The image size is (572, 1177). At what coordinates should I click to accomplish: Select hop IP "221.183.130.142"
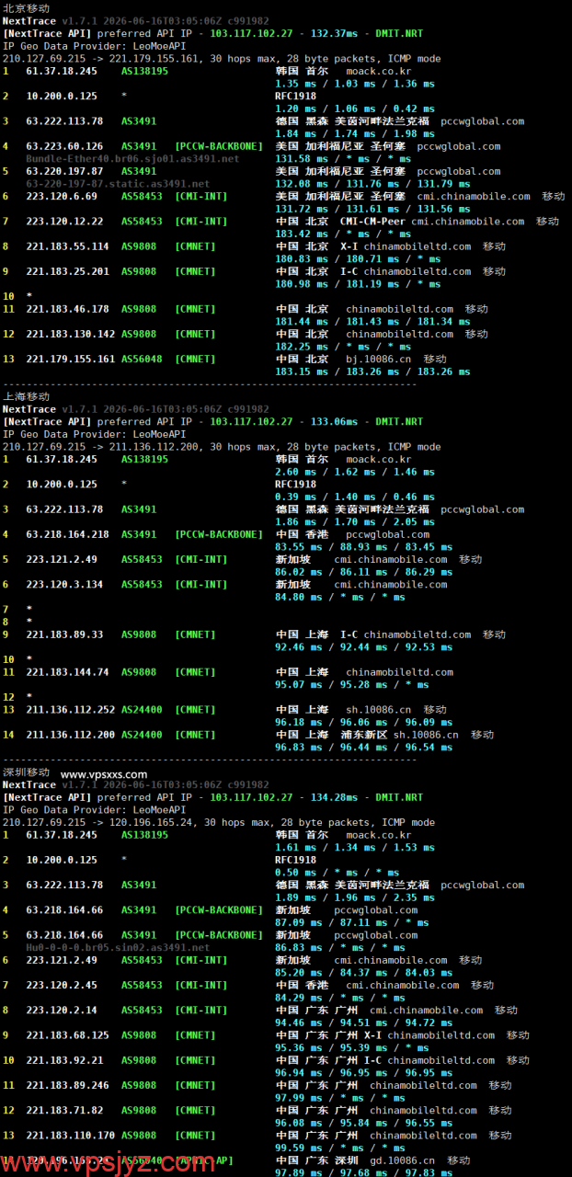point(70,334)
